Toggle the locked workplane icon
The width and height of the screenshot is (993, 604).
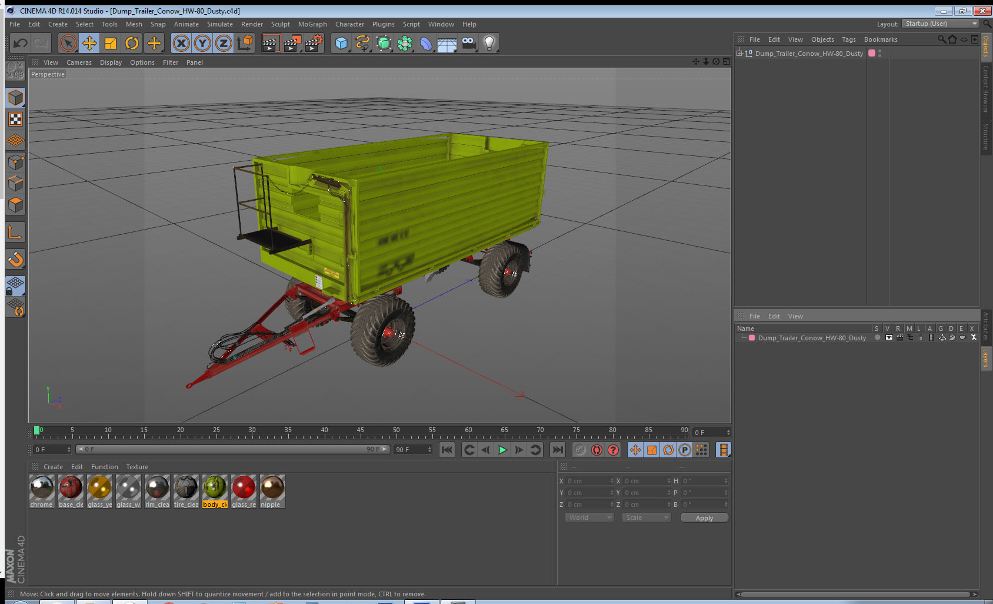(16, 286)
